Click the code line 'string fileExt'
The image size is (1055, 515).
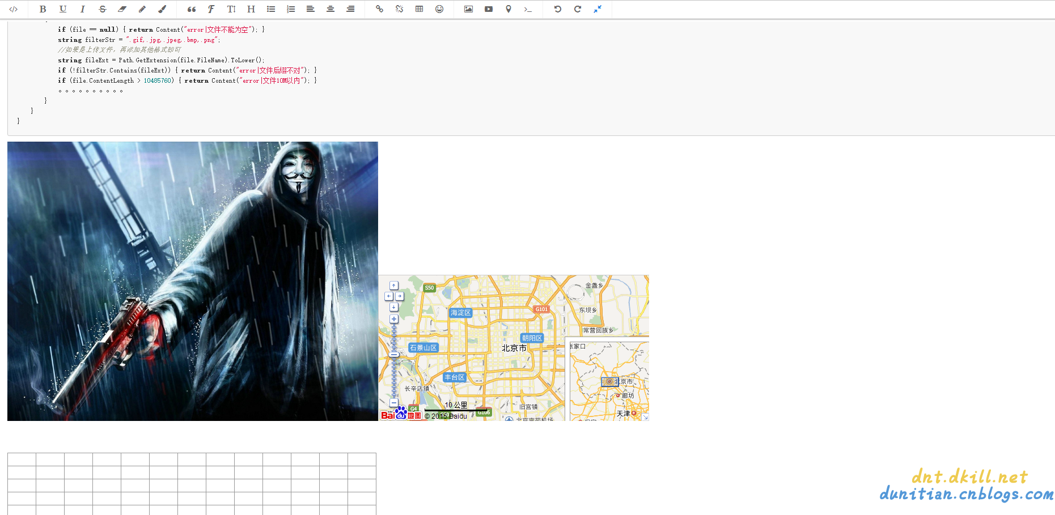click(161, 60)
